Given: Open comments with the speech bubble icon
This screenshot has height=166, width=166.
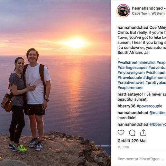Looking at the screenshot, I should [x=132, y=133].
